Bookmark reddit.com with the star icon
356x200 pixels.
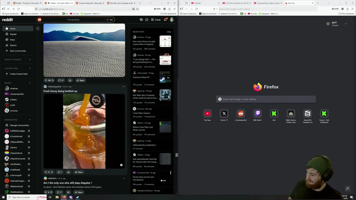[137, 9]
